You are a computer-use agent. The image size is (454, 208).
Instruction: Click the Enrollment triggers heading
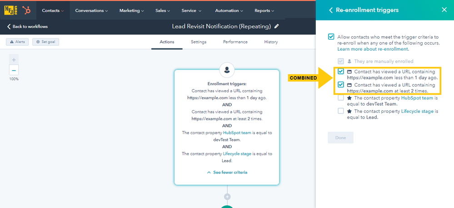[227, 84]
